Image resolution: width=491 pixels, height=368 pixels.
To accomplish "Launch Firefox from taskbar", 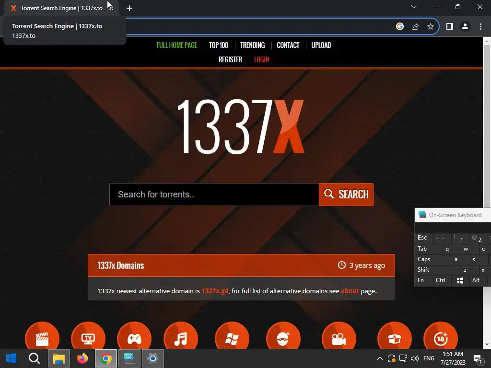I will [x=82, y=358].
